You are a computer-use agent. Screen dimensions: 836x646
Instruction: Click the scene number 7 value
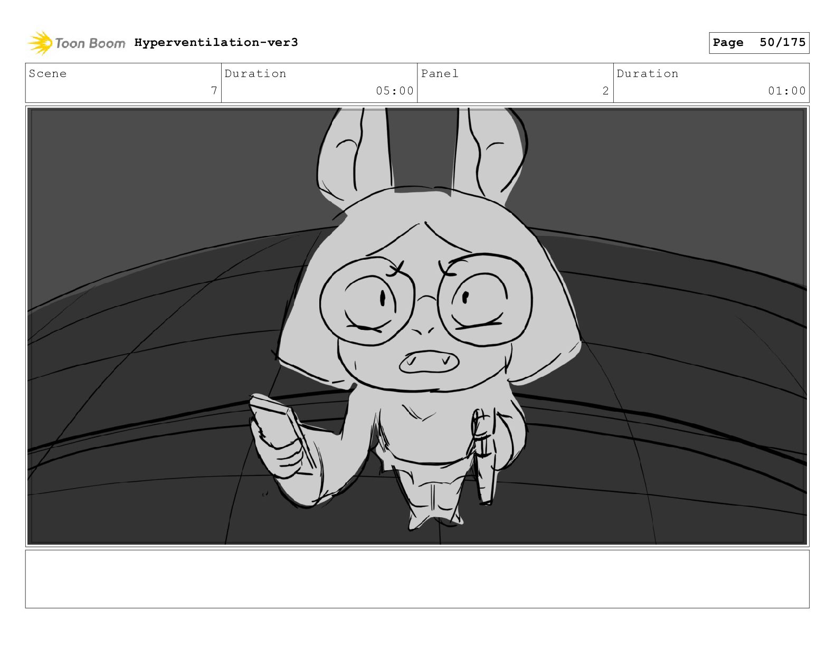tap(214, 91)
